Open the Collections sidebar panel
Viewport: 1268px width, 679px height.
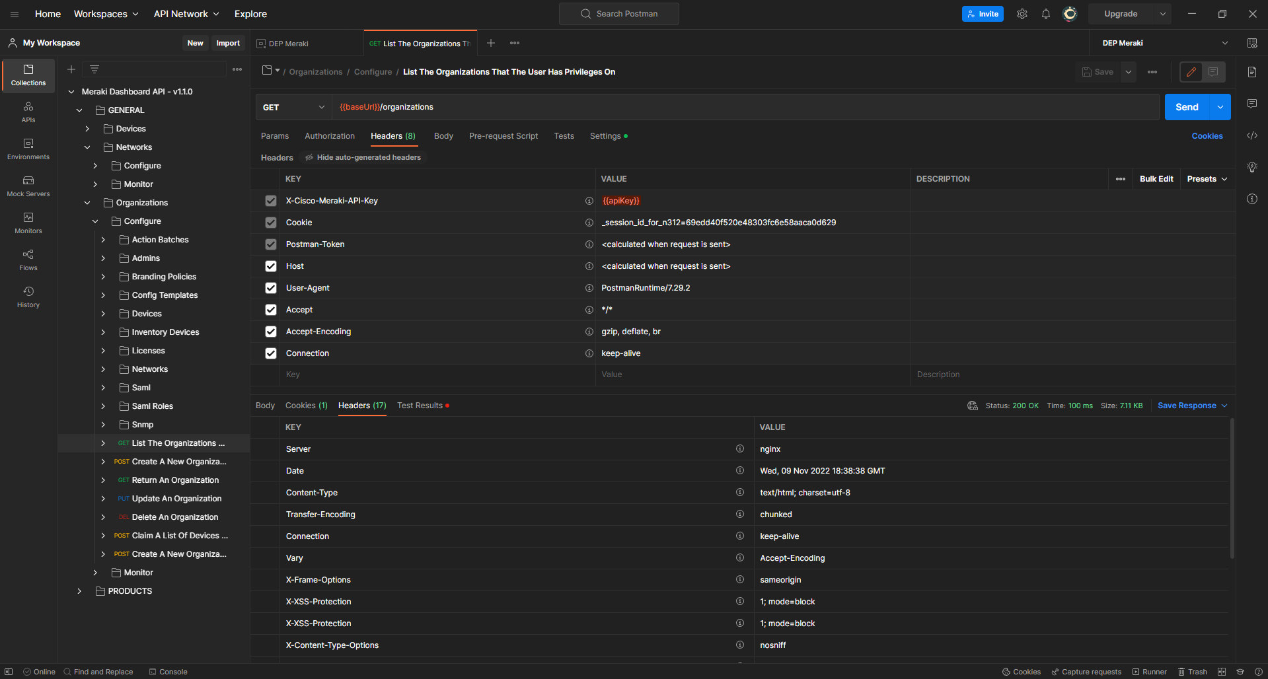pyautogui.click(x=28, y=75)
